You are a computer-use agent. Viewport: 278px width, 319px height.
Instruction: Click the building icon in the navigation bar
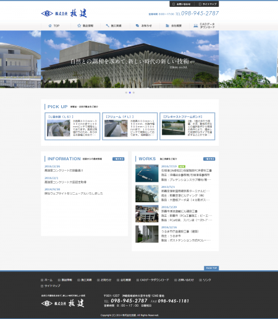[167, 25]
